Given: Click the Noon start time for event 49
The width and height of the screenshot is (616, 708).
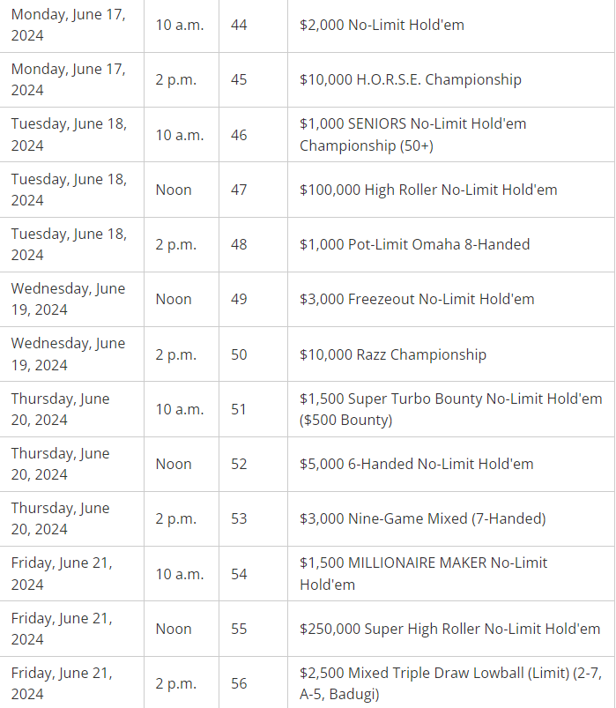Looking at the screenshot, I should pos(174,299).
